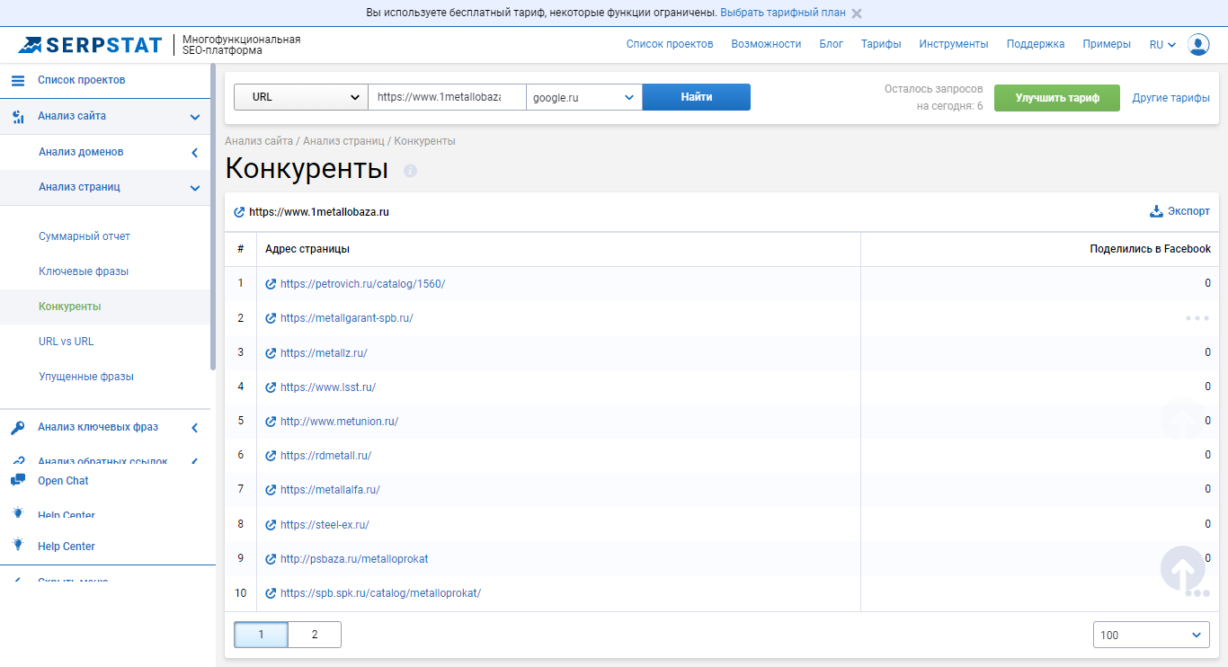1228x667 pixels.
Task: Click the Анализ сайта sidebar icon
Action: tap(18, 116)
